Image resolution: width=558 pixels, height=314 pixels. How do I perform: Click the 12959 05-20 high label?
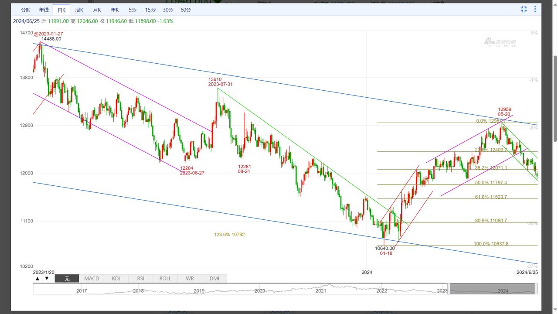pyautogui.click(x=504, y=113)
